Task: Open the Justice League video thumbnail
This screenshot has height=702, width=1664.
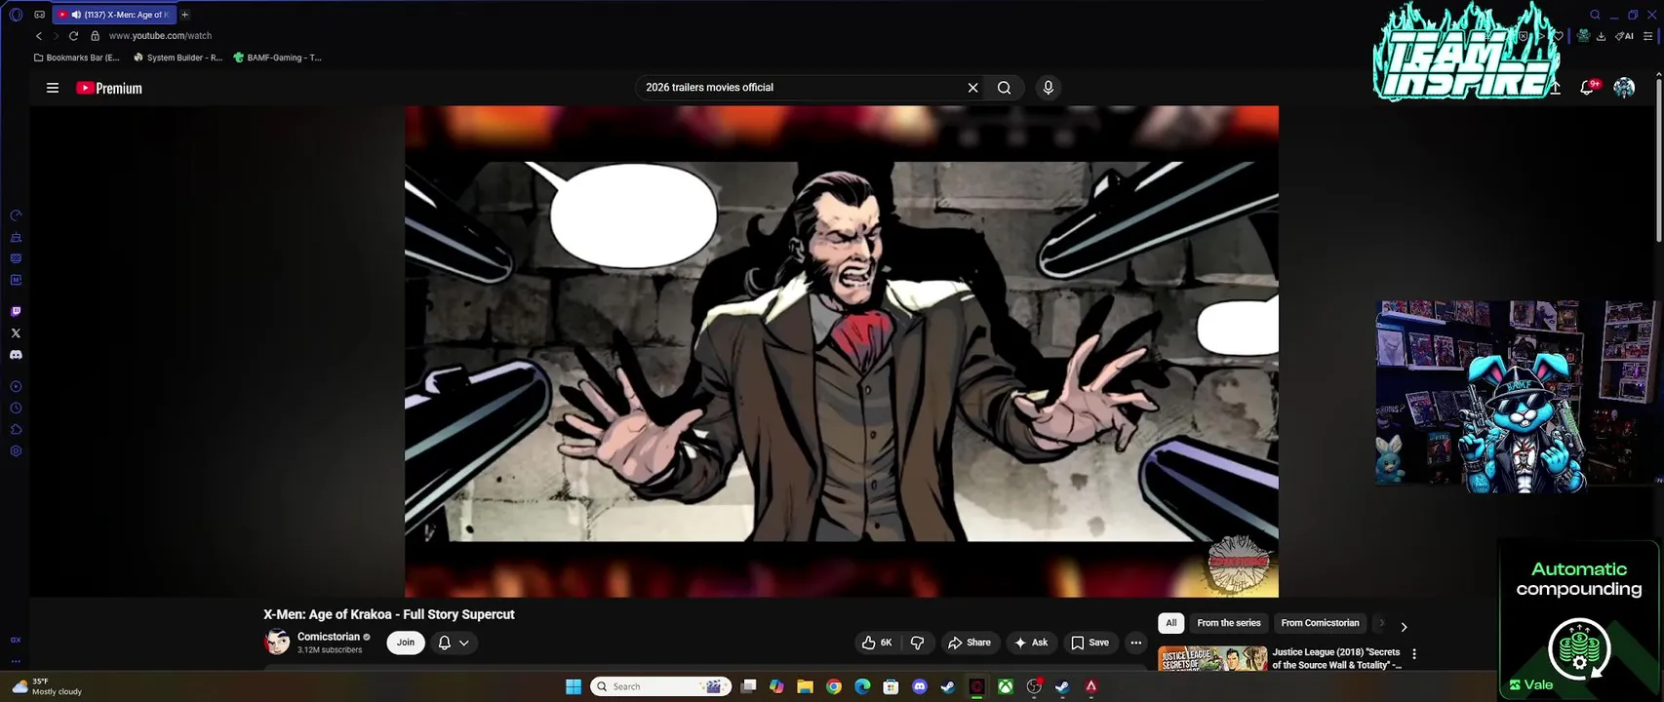Action: coord(1212,658)
